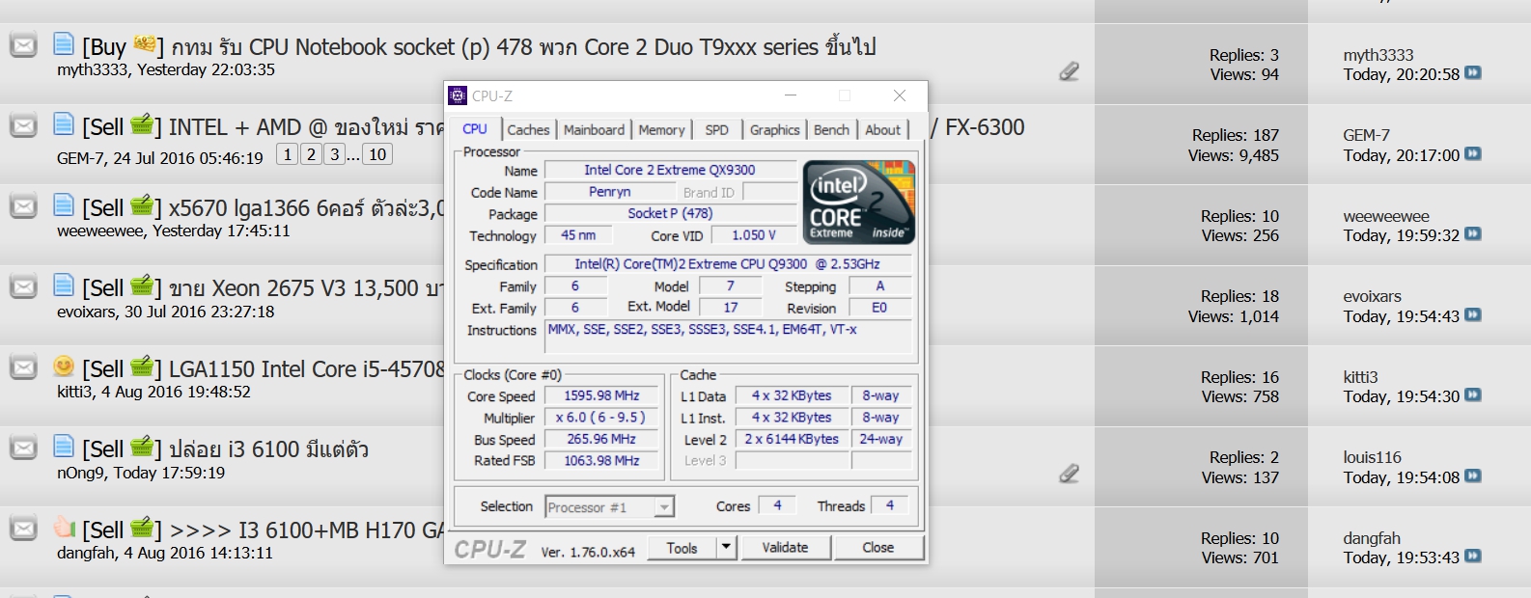
Task: Click the Name field Intel Core 2 Extreme QX9300
Action: click(670, 170)
